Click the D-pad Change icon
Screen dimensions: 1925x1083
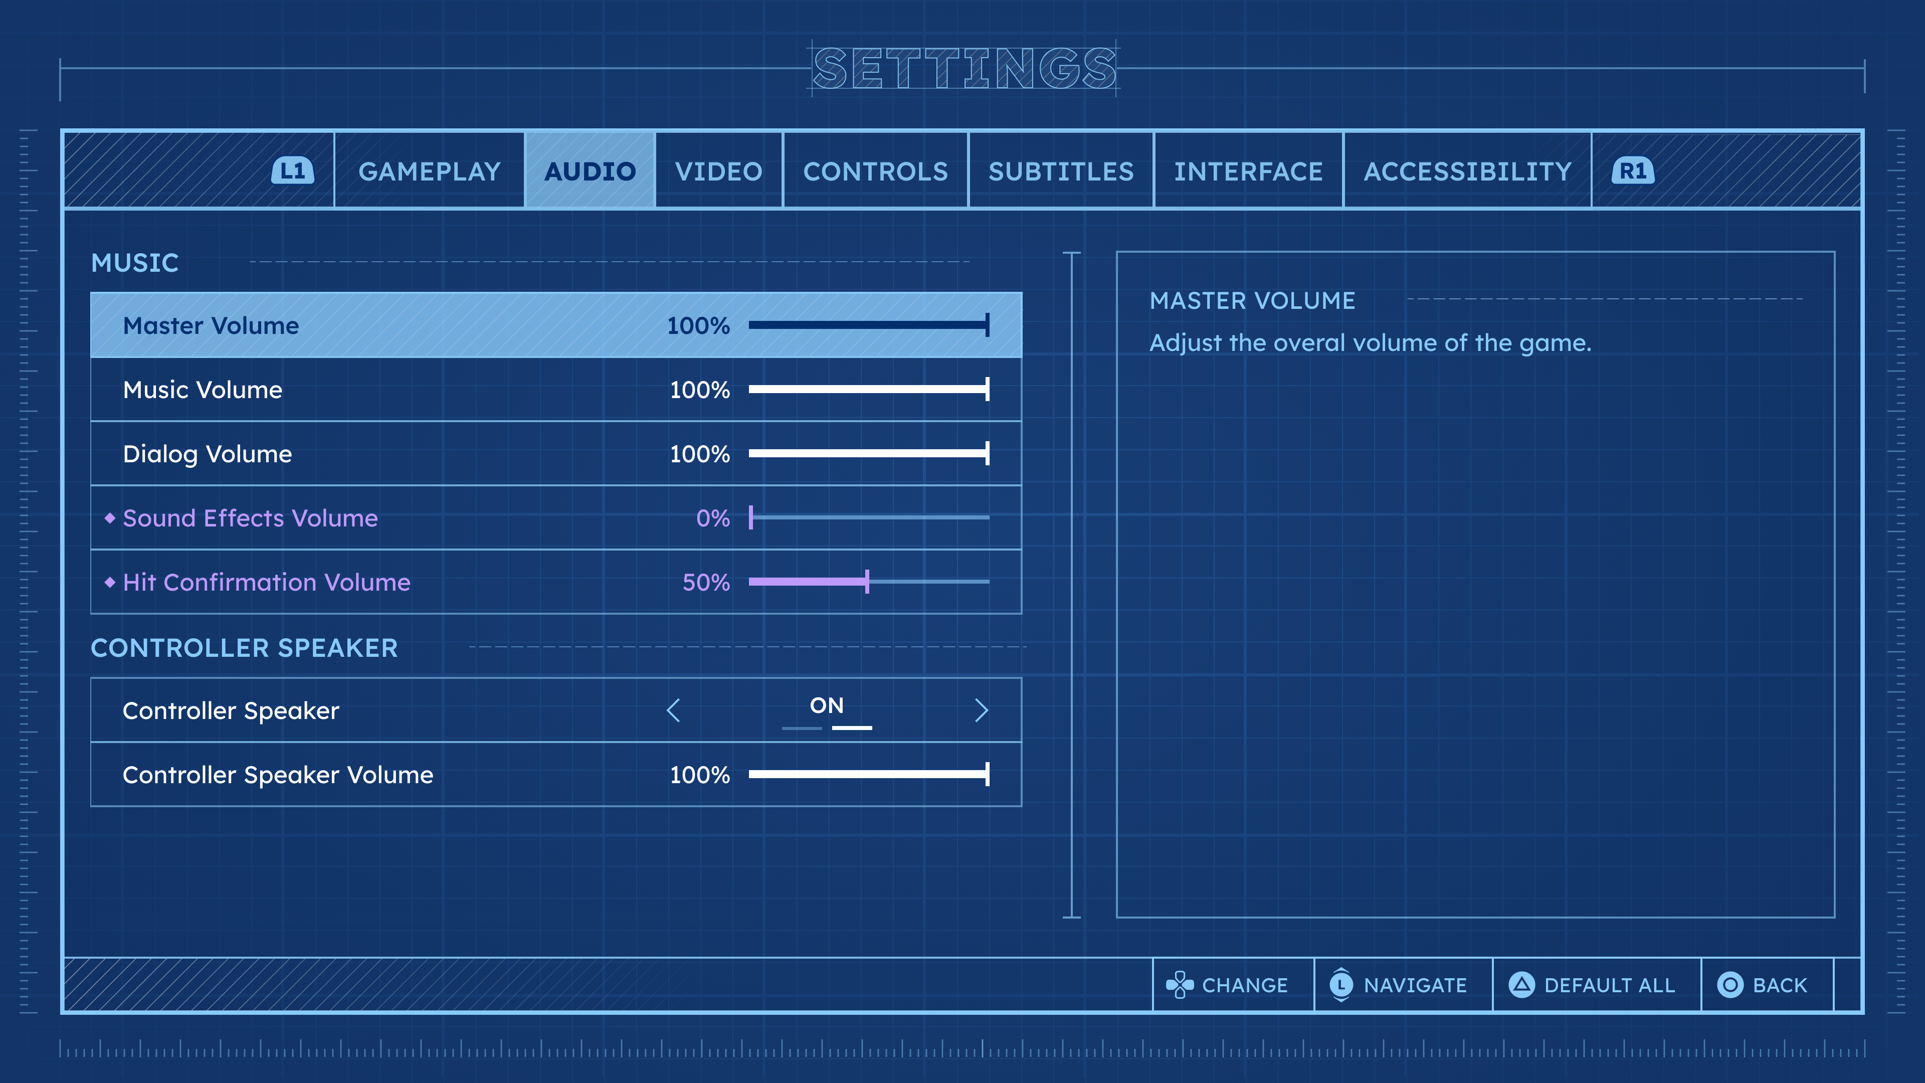tap(1179, 985)
